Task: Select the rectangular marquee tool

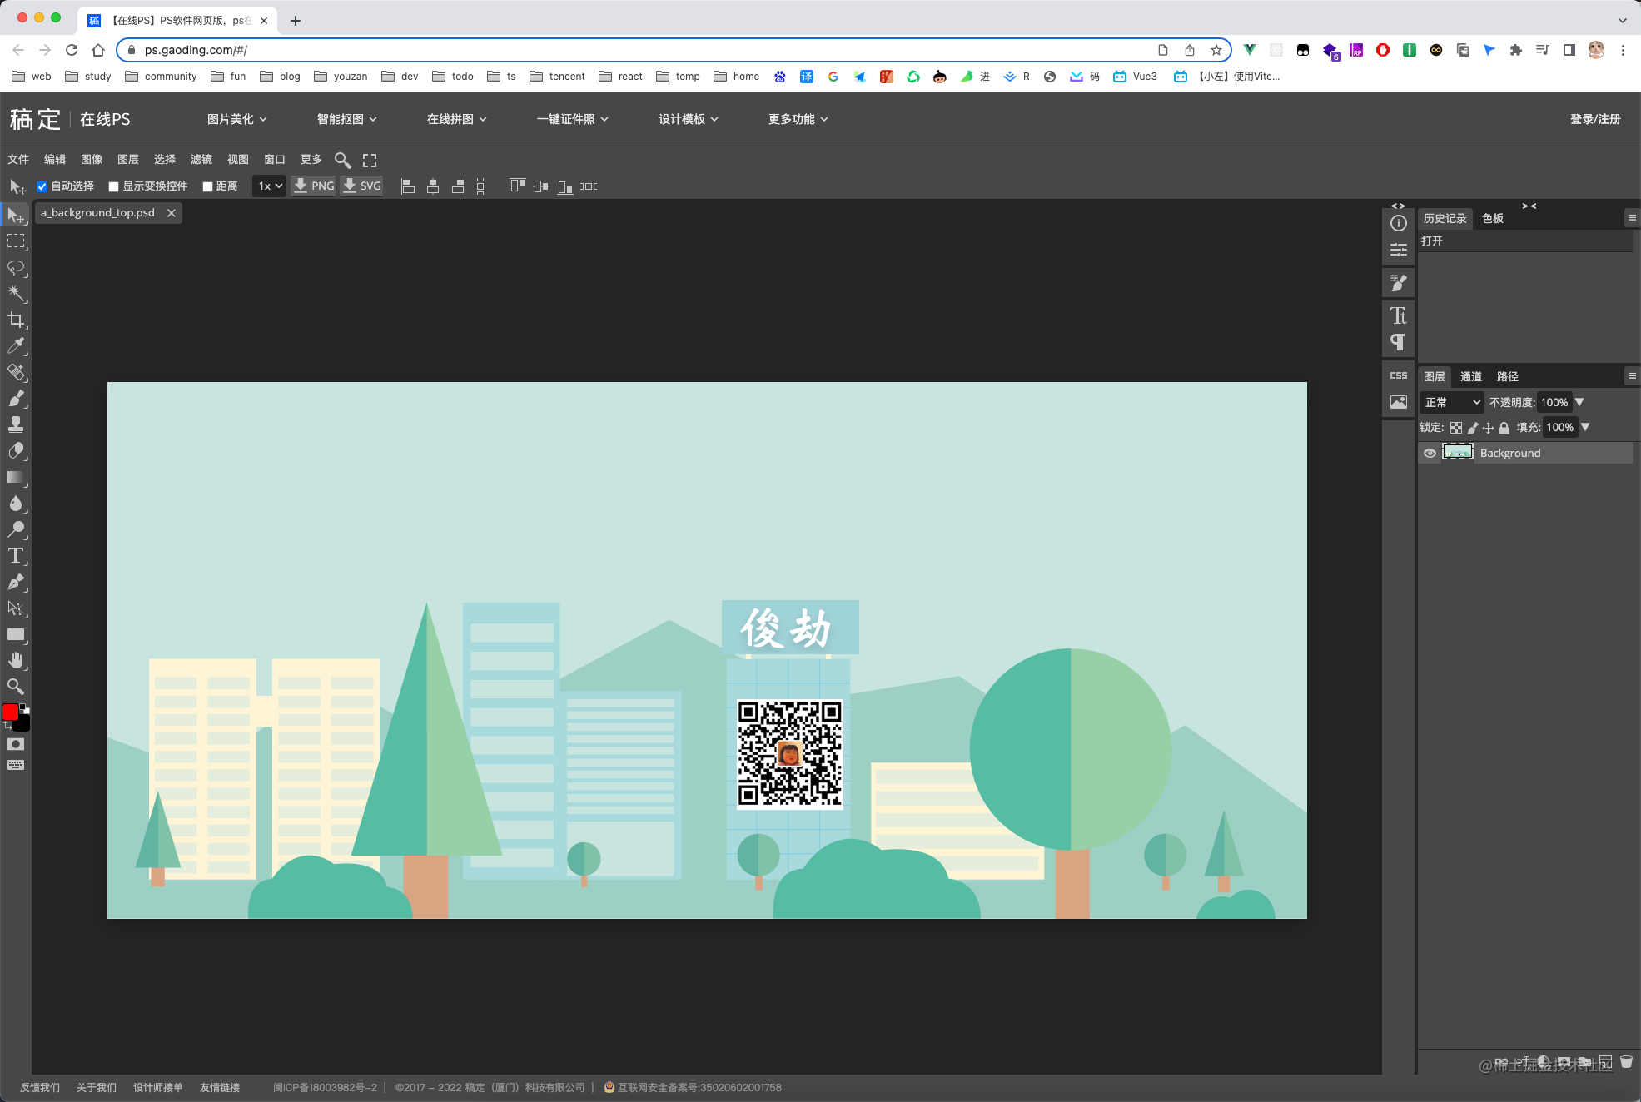Action: point(16,241)
